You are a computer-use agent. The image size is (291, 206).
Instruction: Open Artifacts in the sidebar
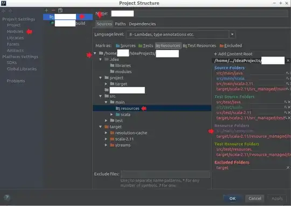pos(15,51)
